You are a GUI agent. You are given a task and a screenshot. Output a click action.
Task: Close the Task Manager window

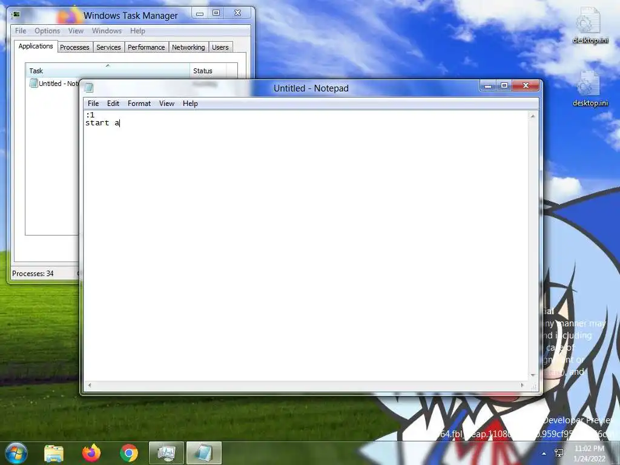(237, 13)
